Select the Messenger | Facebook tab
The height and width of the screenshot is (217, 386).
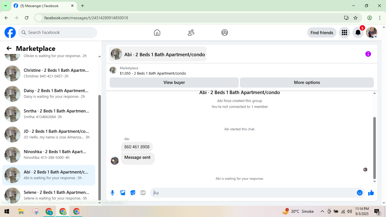click(44, 6)
